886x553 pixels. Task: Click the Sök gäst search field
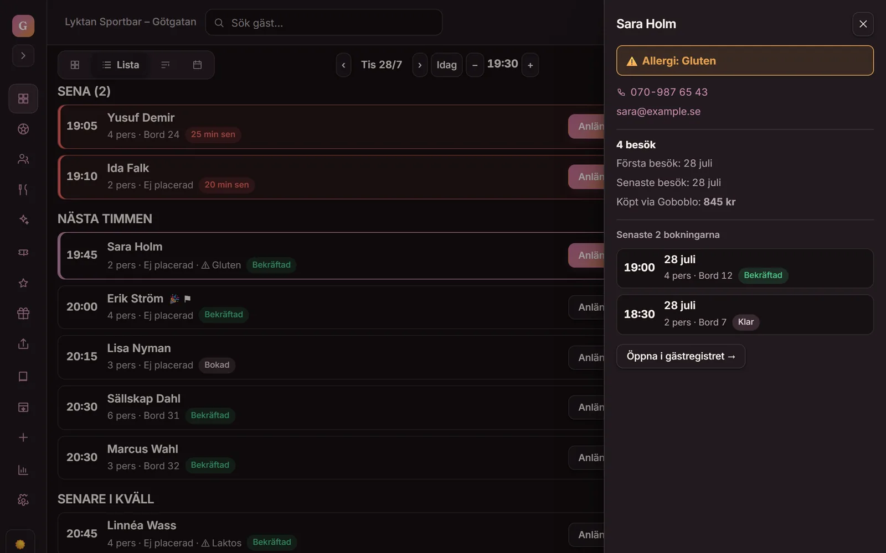(324, 23)
